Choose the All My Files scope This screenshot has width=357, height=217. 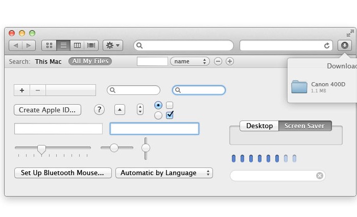(90, 61)
